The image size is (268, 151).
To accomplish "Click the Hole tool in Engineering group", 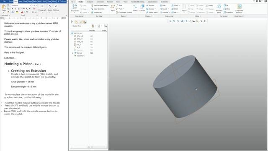I will 162,5.
